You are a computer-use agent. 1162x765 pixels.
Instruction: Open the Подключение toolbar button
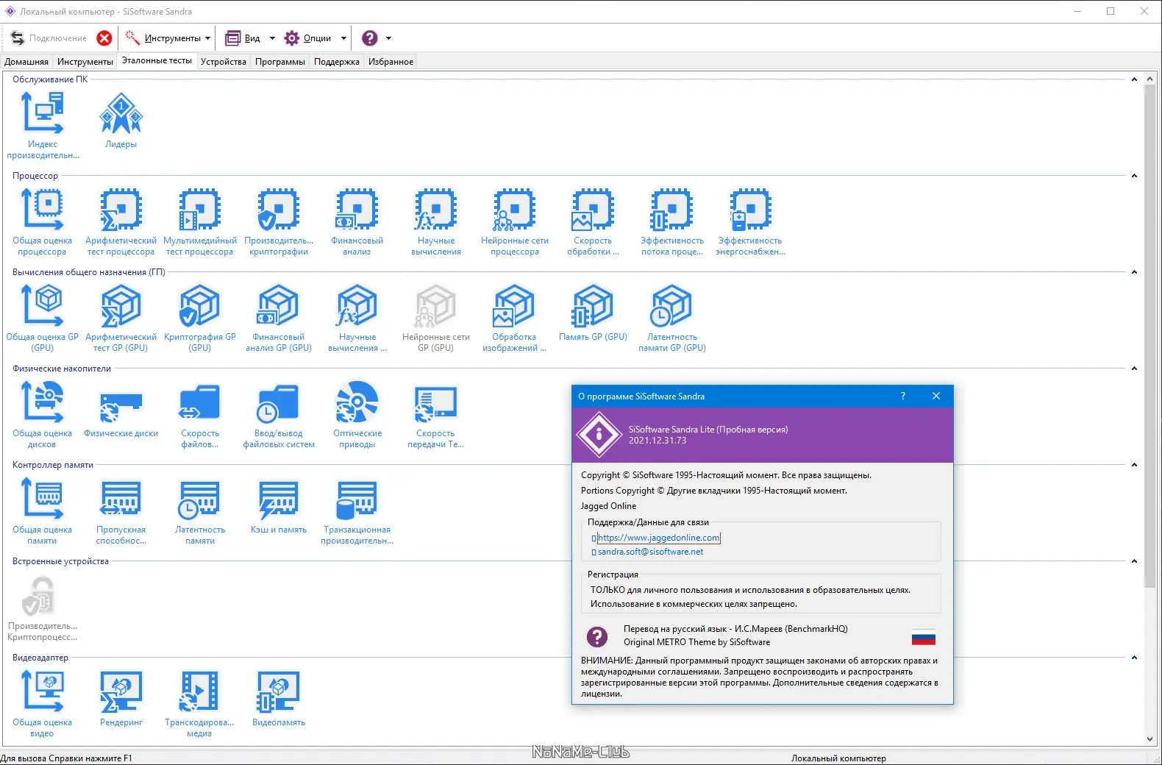[49, 38]
